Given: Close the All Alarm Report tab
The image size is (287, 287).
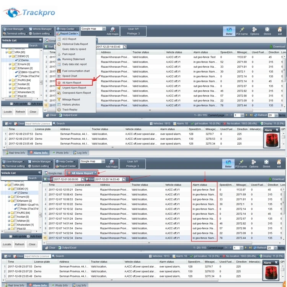Looking at the screenshot, I should click(95, 173).
